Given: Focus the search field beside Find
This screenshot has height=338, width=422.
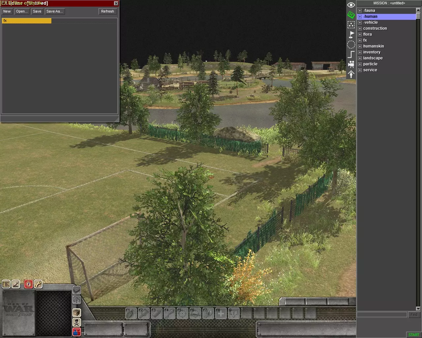Looking at the screenshot, I should [382, 315].
